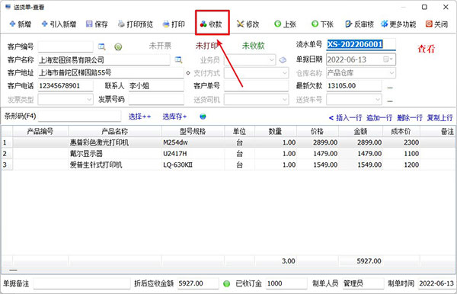Click the 打印 print button
The width and height of the screenshot is (457, 294).
point(174,24)
